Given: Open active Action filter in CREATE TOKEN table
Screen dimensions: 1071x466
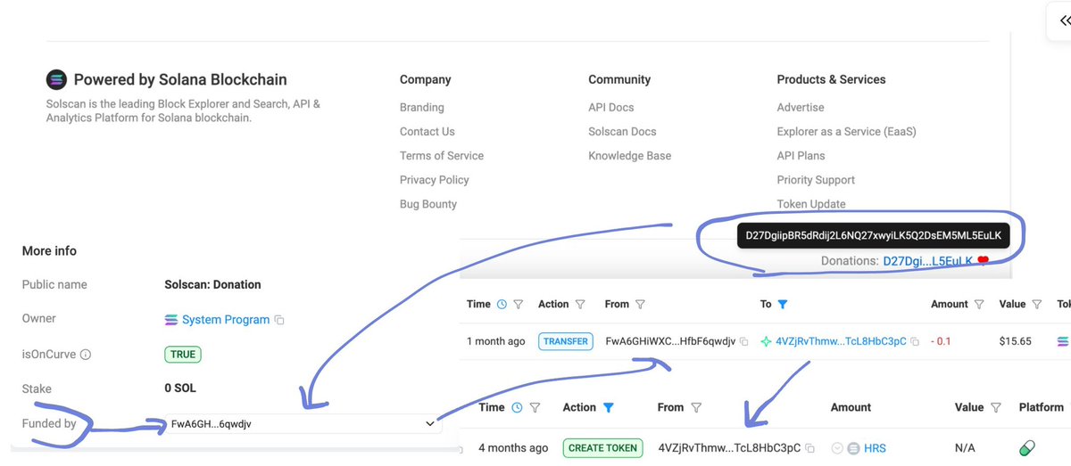Looking at the screenshot, I should click(x=609, y=408).
